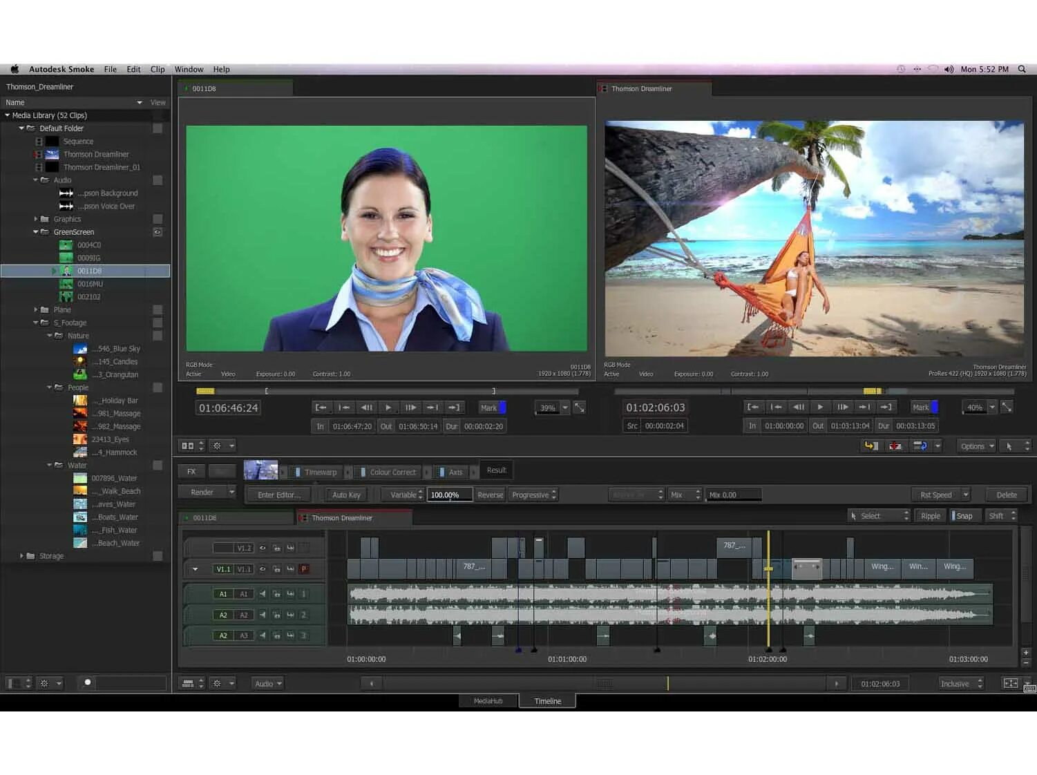The width and height of the screenshot is (1037, 775).
Task: Click the bottom timeline scroll bar
Action: pyautogui.click(x=605, y=684)
